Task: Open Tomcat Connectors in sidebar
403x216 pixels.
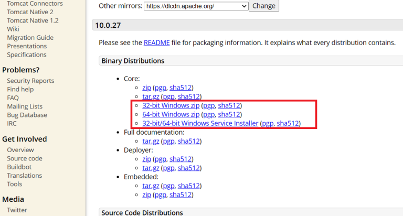Action: [35, 3]
